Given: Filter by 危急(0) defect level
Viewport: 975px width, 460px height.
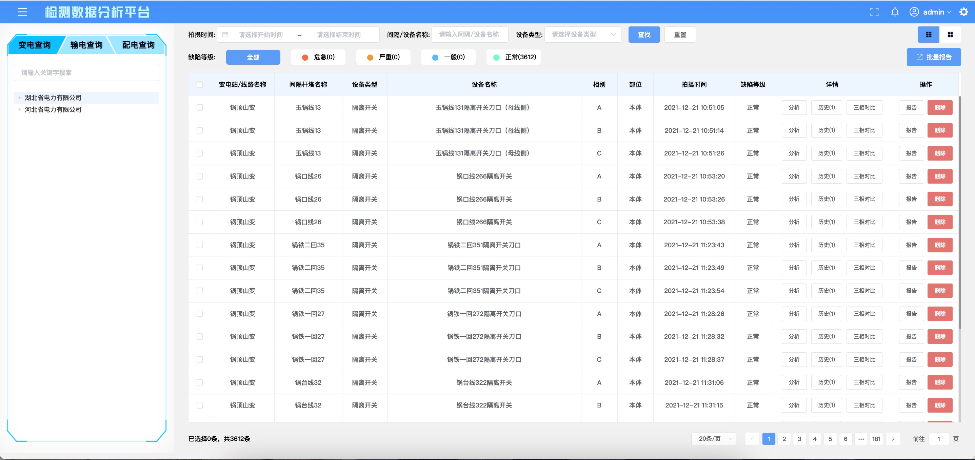Looking at the screenshot, I should pos(318,57).
